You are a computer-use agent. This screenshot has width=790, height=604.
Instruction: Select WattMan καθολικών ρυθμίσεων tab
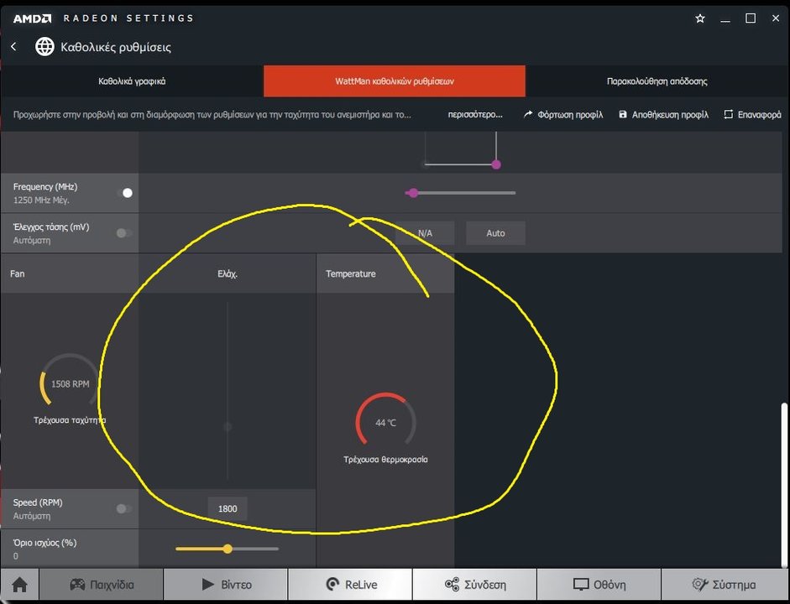coord(395,81)
